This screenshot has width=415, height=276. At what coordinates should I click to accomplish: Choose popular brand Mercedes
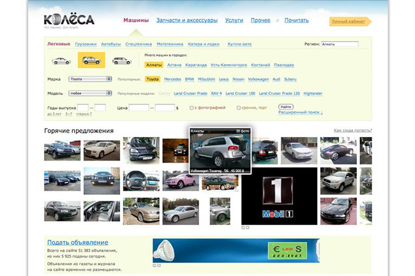[172, 79]
